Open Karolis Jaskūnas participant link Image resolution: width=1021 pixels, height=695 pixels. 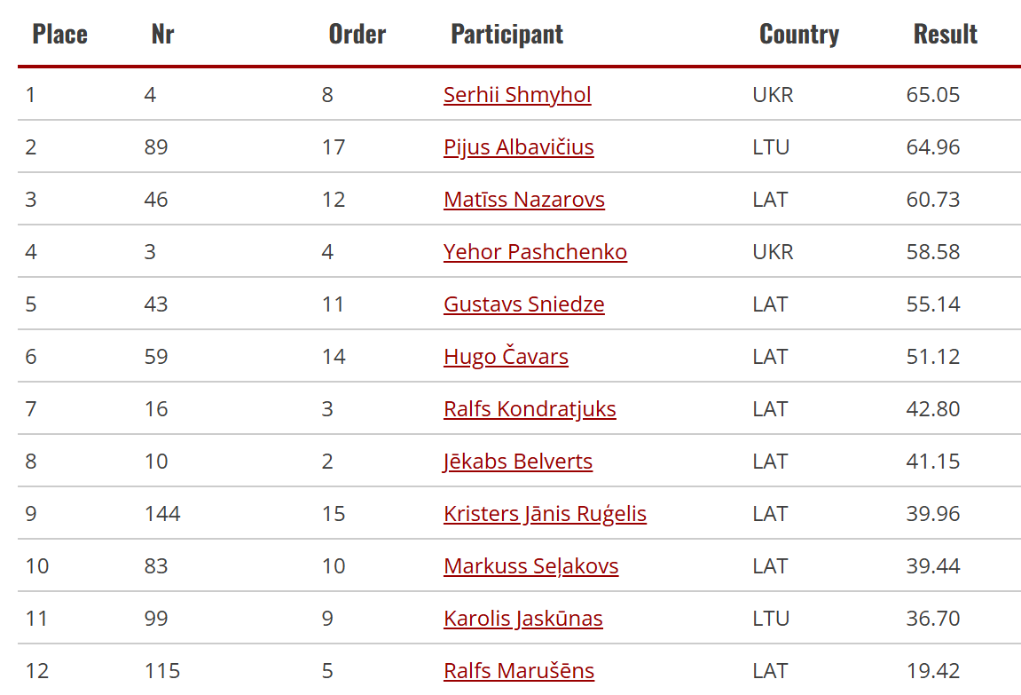pyautogui.click(x=522, y=618)
